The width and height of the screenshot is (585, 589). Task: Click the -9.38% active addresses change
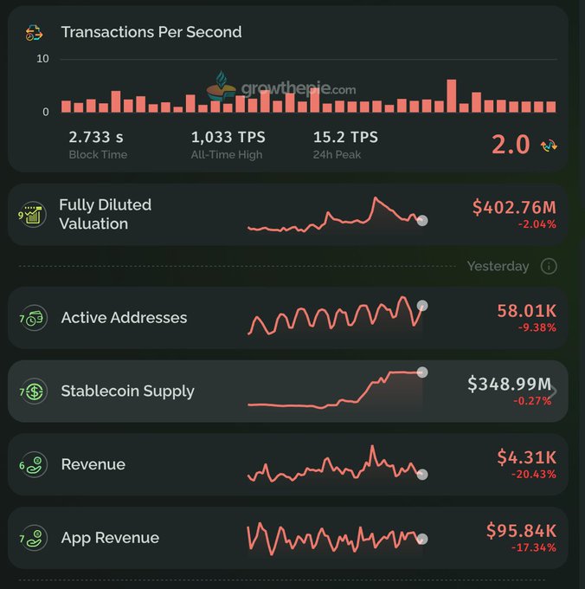click(x=537, y=328)
